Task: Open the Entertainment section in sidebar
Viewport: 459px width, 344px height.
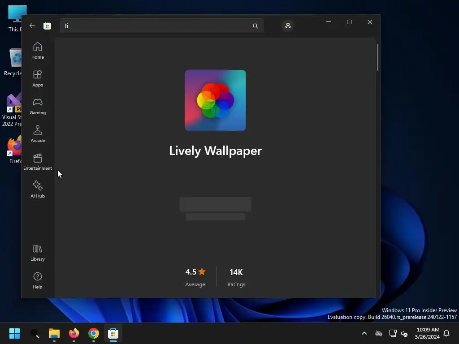Action: [38, 162]
